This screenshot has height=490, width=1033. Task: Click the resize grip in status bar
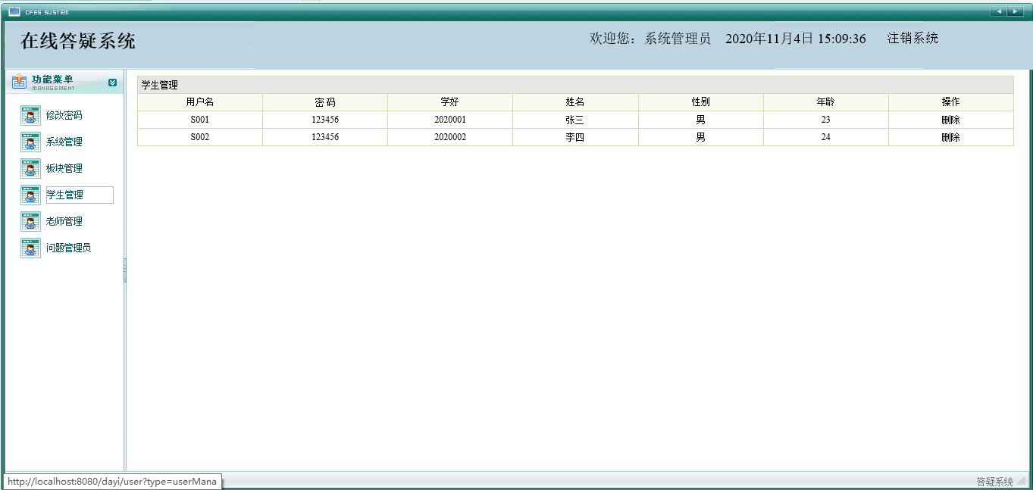point(1021,482)
